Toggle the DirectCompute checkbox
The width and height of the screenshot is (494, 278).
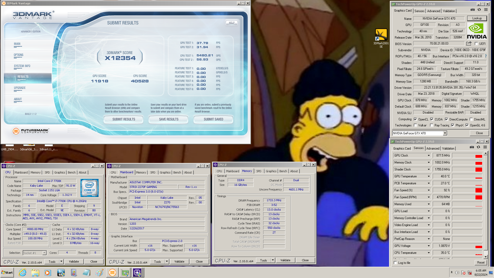click(446, 119)
